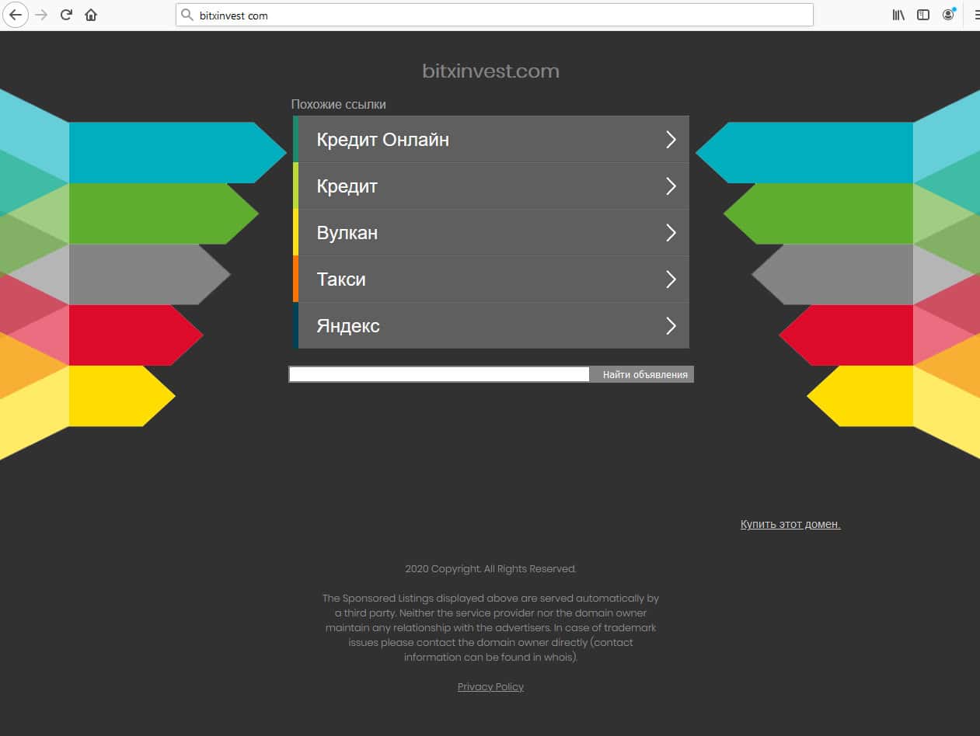Image resolution: width=980 pixels, height=736 pixels.
Task: Click the chevron arrow on Яндекс row
Action: [x=671, y=325]
